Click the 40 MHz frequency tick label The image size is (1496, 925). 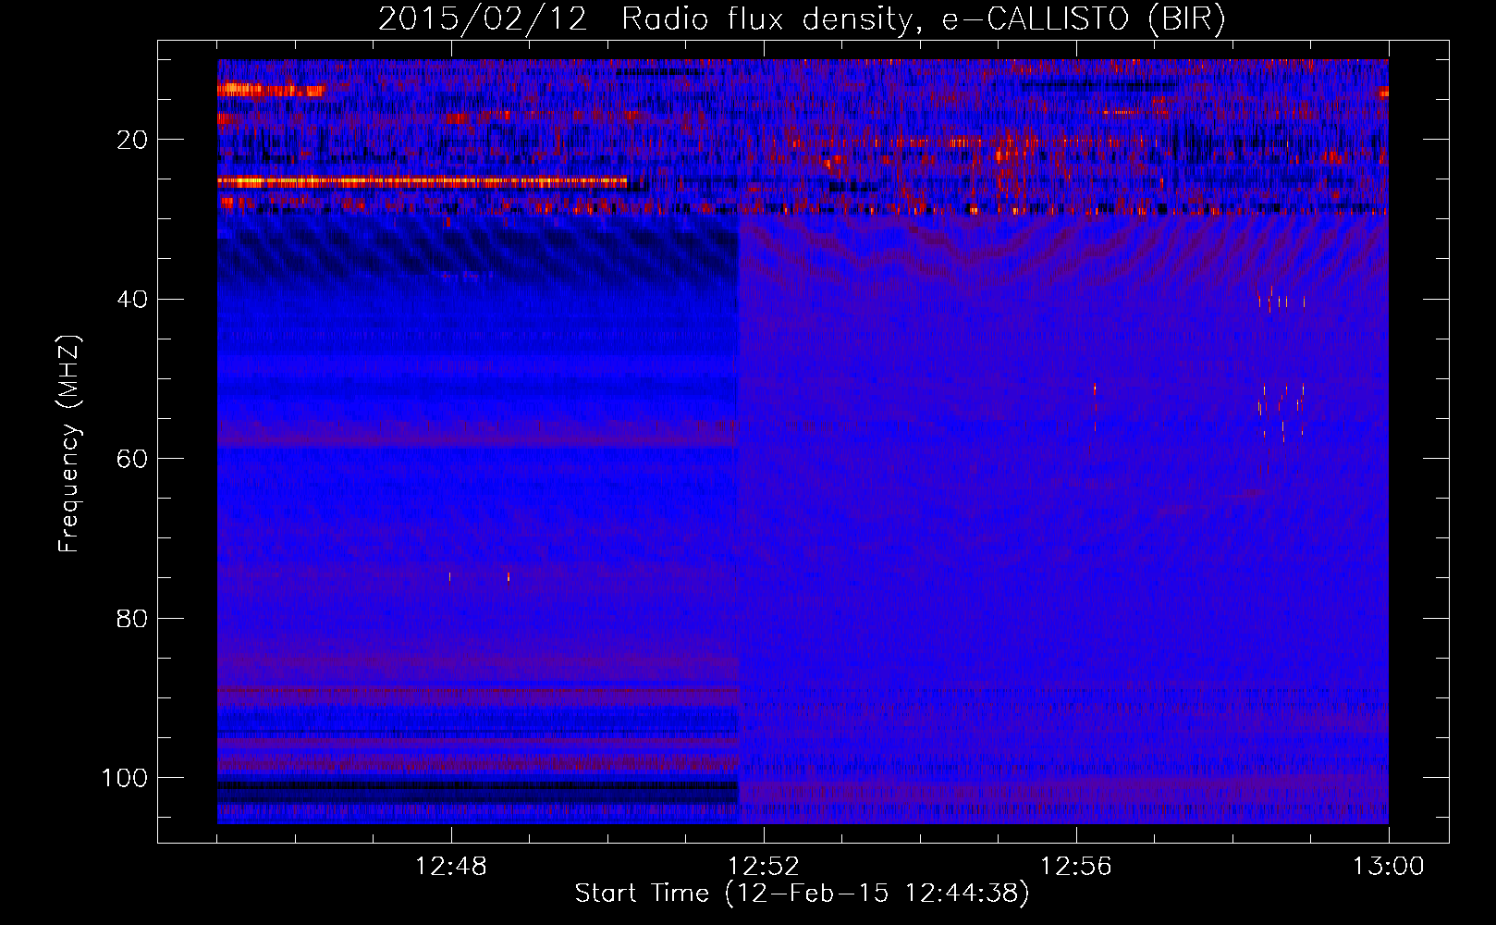point(132,299)
